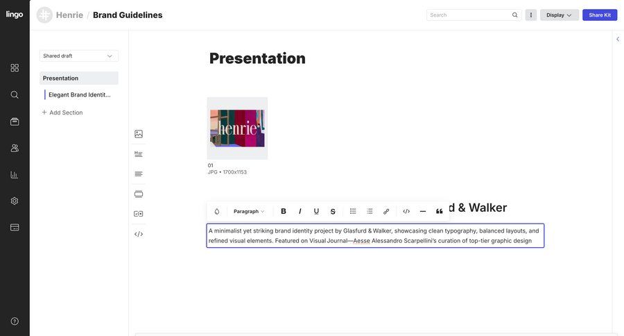This screenshot has height=336, width=624.
Task: Apply strikethrough formatting
Action: tap(333, 211)
